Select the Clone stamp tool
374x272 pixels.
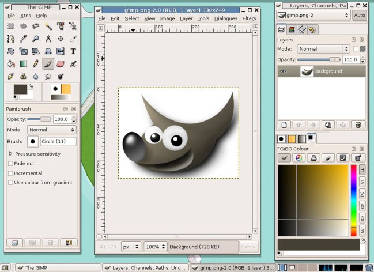[23, 76]
